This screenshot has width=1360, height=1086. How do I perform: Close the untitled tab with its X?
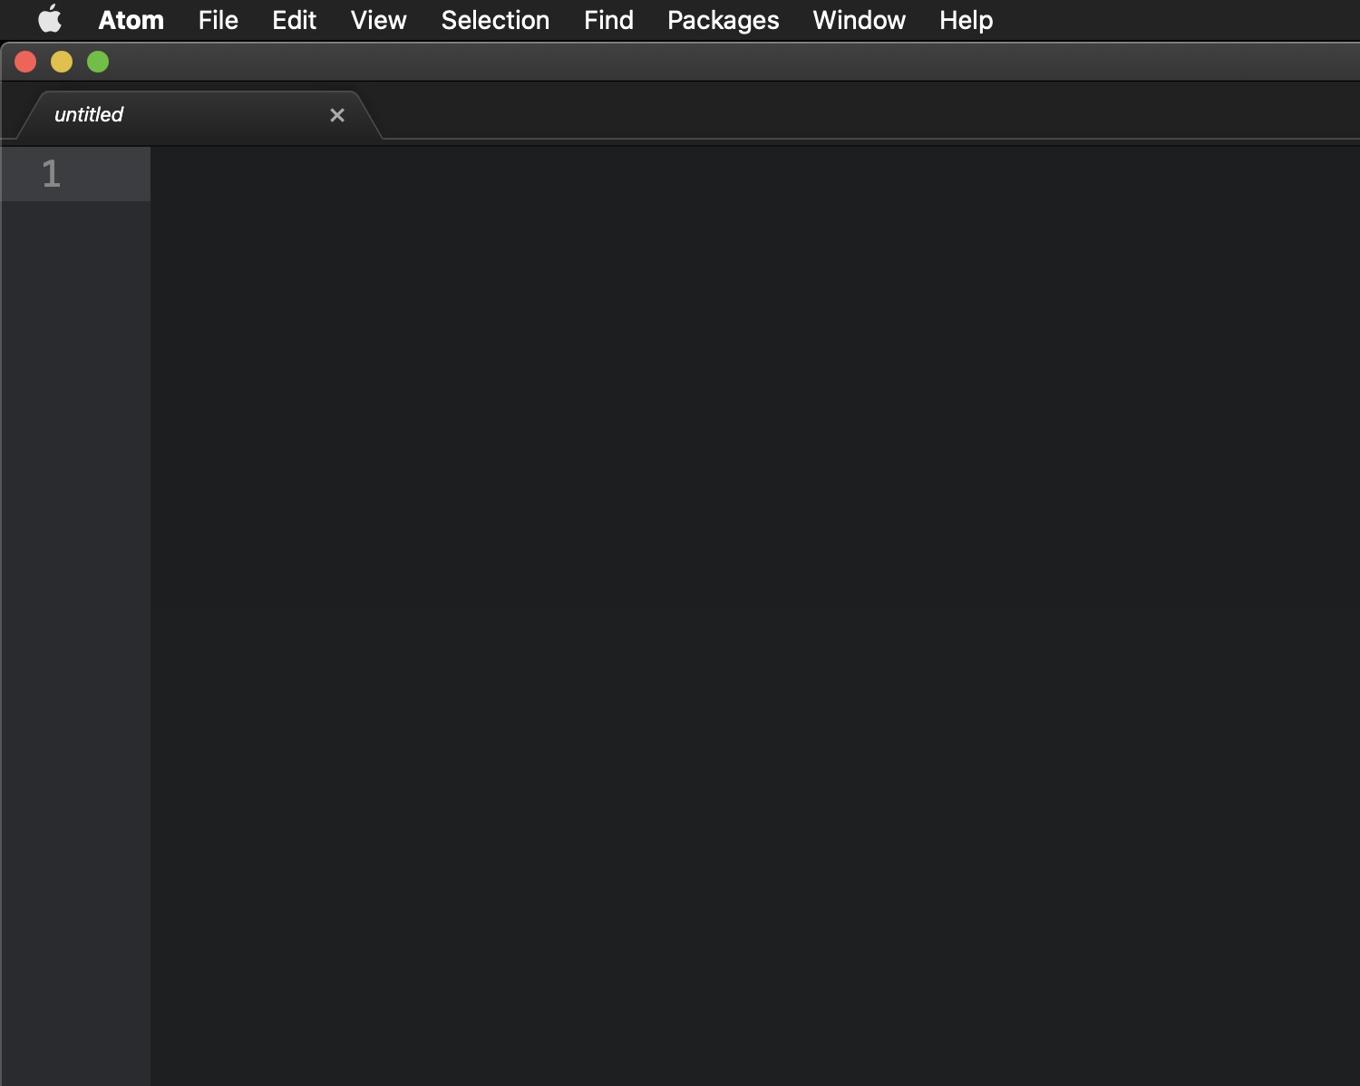tap(337, 115)
